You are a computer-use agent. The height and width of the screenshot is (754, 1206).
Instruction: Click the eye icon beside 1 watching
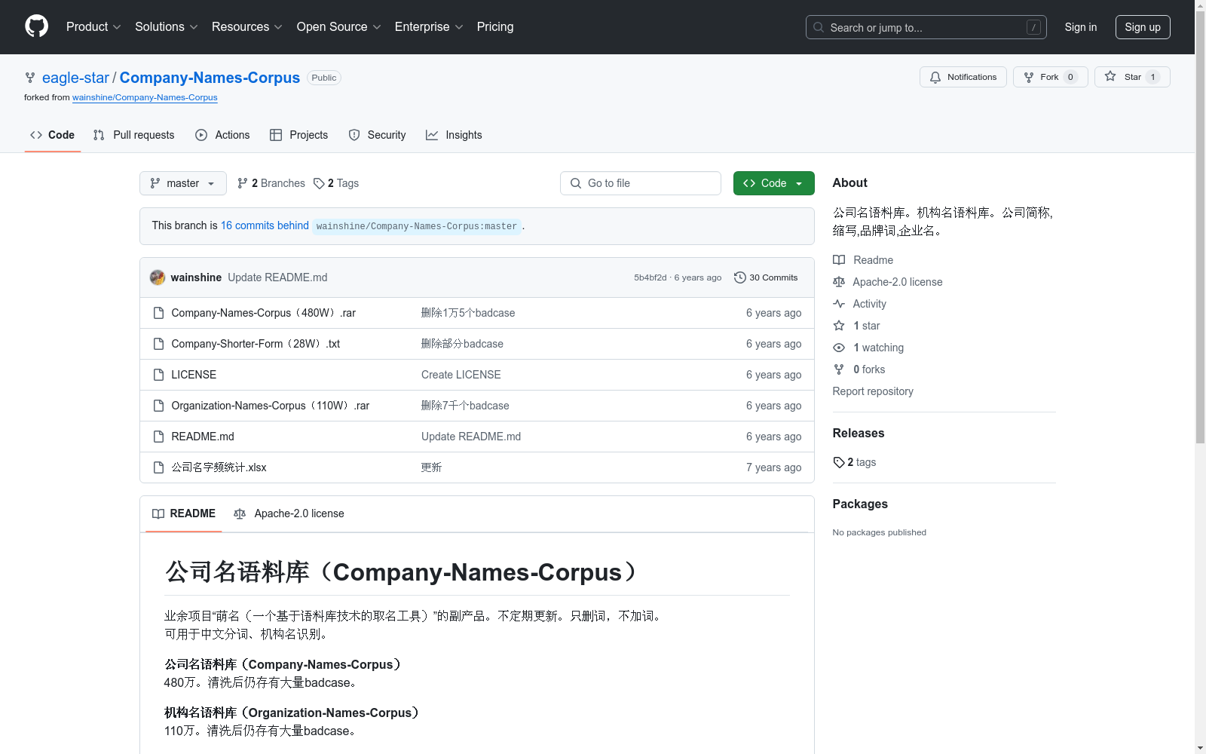pyautogui.click(x=839, y=348)
